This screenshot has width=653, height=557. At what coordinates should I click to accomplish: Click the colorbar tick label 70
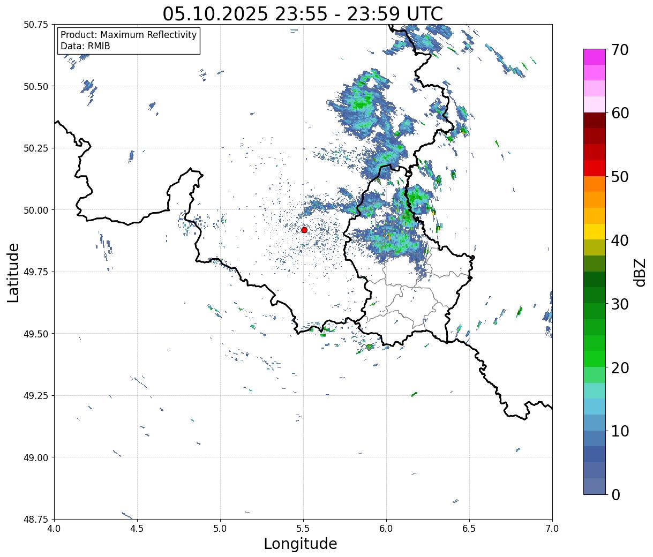[619, 50]
